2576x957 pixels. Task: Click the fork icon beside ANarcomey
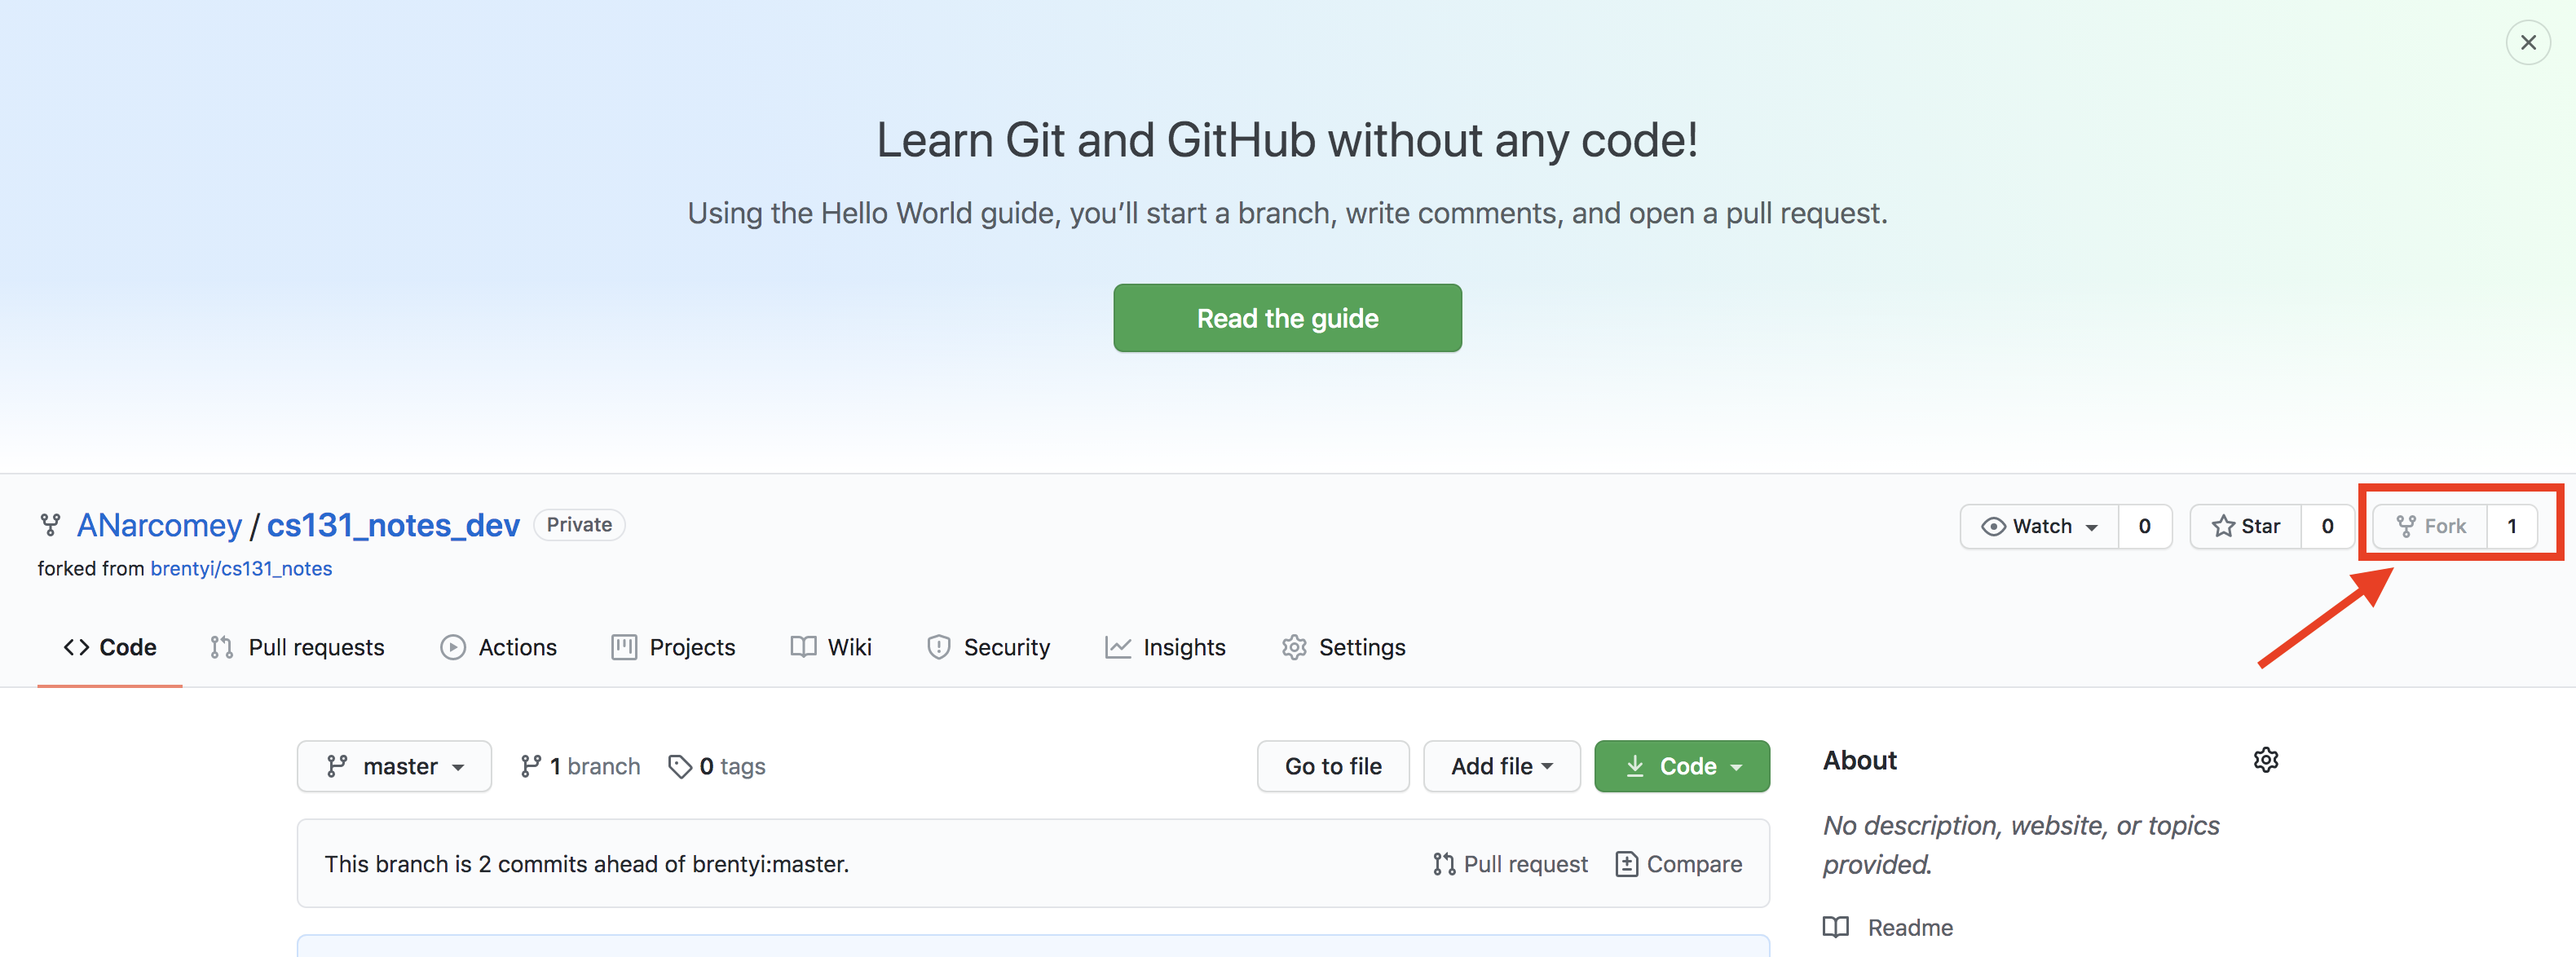[x=50, y=525]
